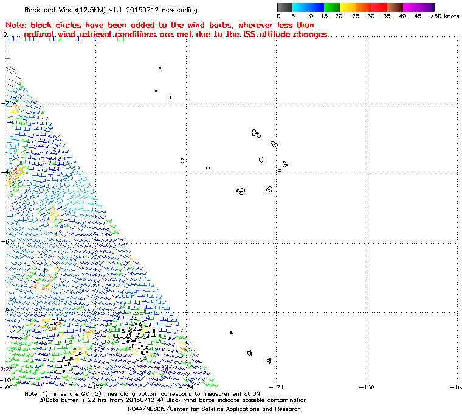The width and height of the screenshot is (462, 419).
Task: Click the '>50 knots' legend label
Action: [x=444, y=16]
